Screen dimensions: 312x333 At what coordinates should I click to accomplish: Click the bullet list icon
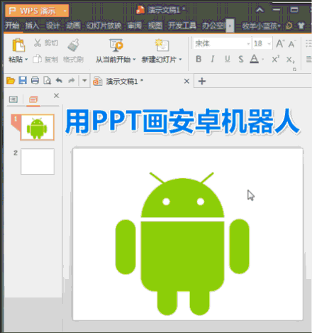(x=308, y=43)
